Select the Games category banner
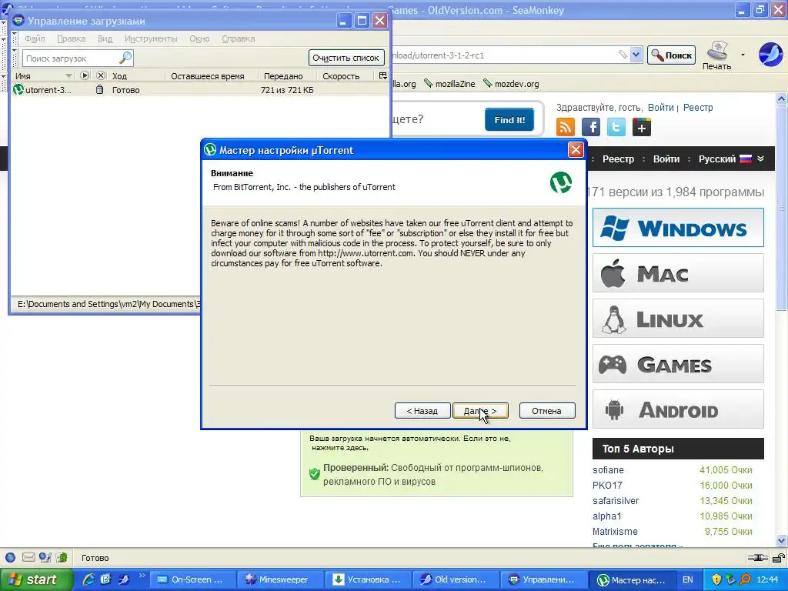Screen dimensions: 788x591 678,364
